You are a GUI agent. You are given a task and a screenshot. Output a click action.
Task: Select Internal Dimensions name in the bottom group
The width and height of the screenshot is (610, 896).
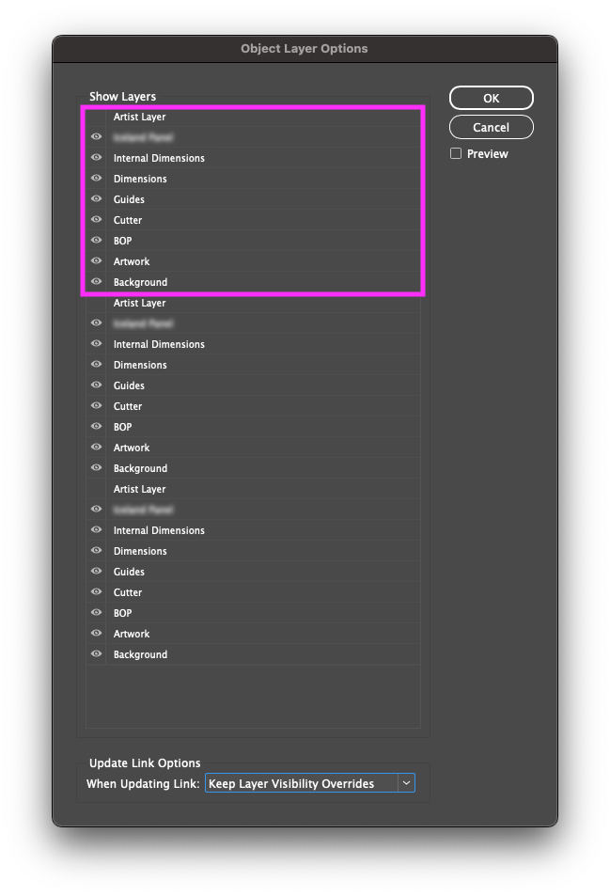tap(159, 530)
